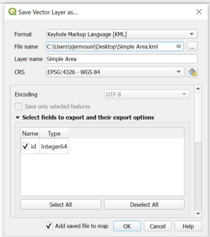This screenshot has height=237, width=210.
Task: Click the scrollbar up arrow
Action: point(198,89)
